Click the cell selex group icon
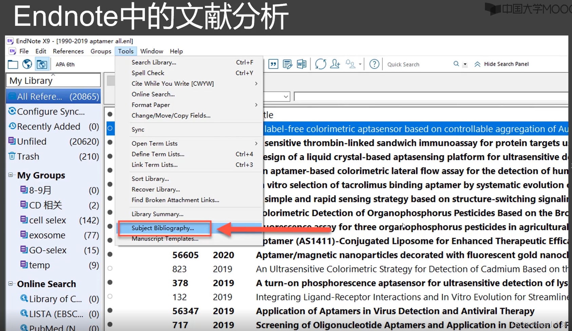 click(x=24, y=219)
